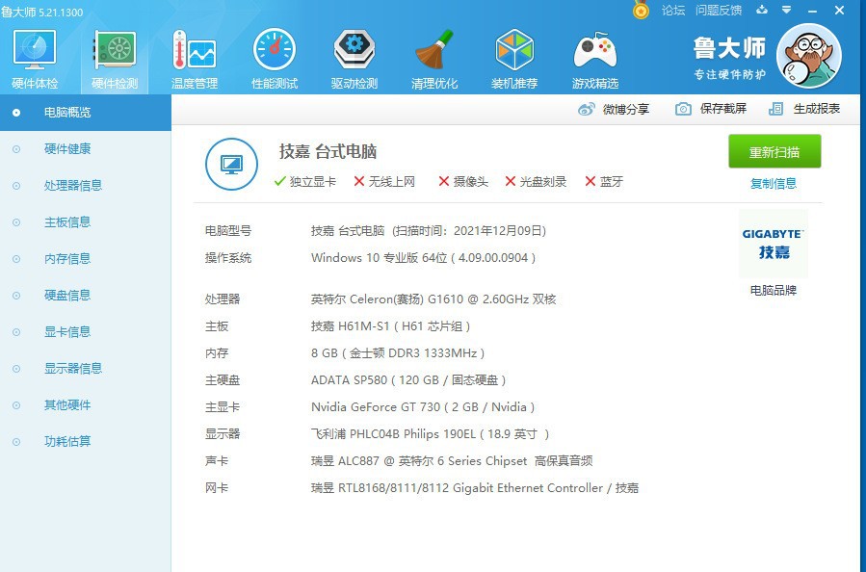This screenshot has width=866, height=572.
Task: Launch 性能测试 benchmark
Action: point(274,56)
